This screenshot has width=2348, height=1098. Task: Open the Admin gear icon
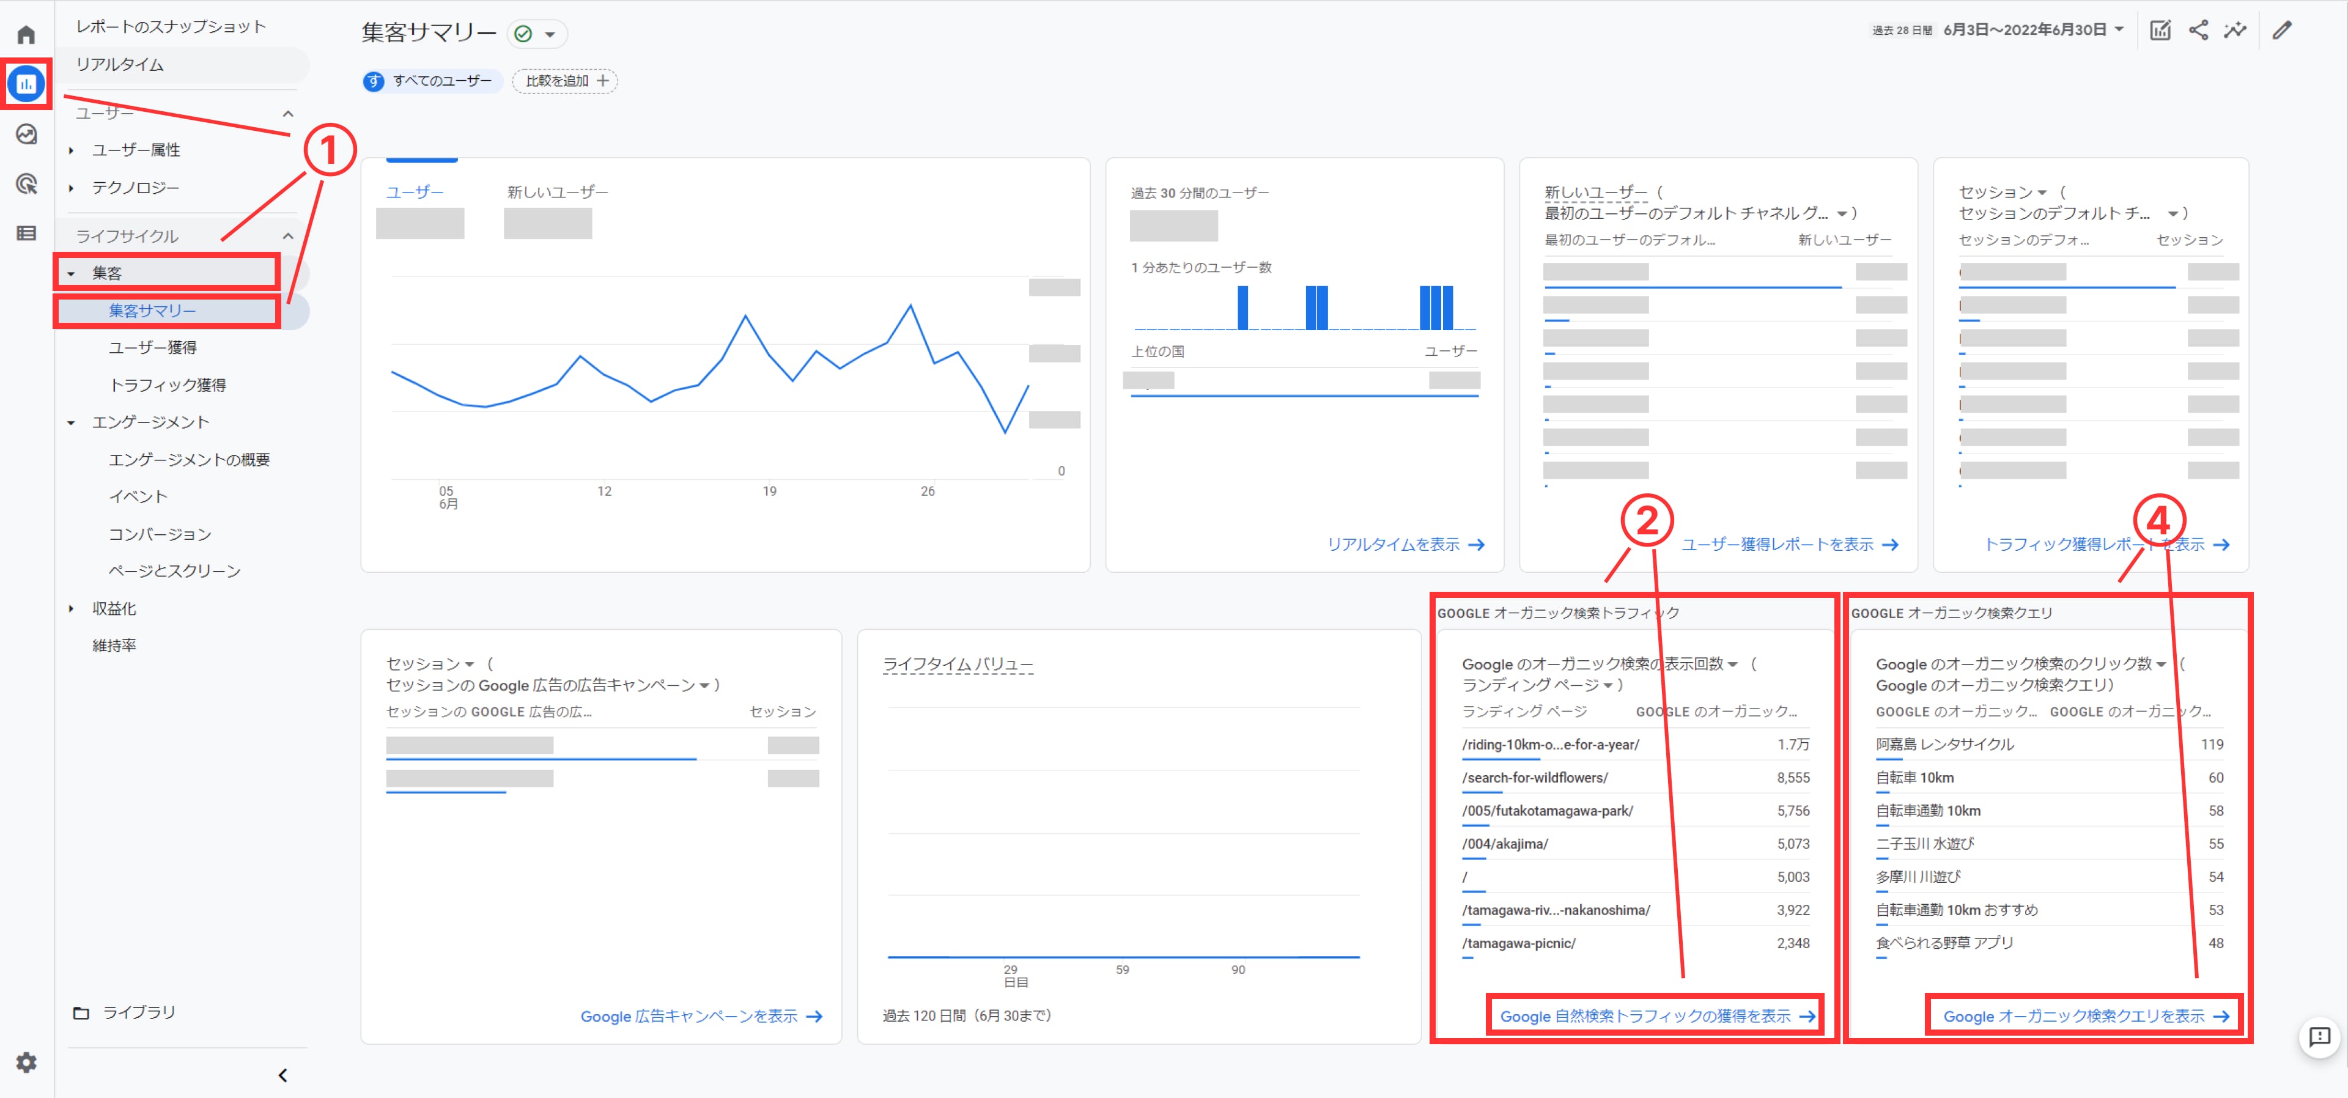pyautogui.click(x=26, y=1063)
